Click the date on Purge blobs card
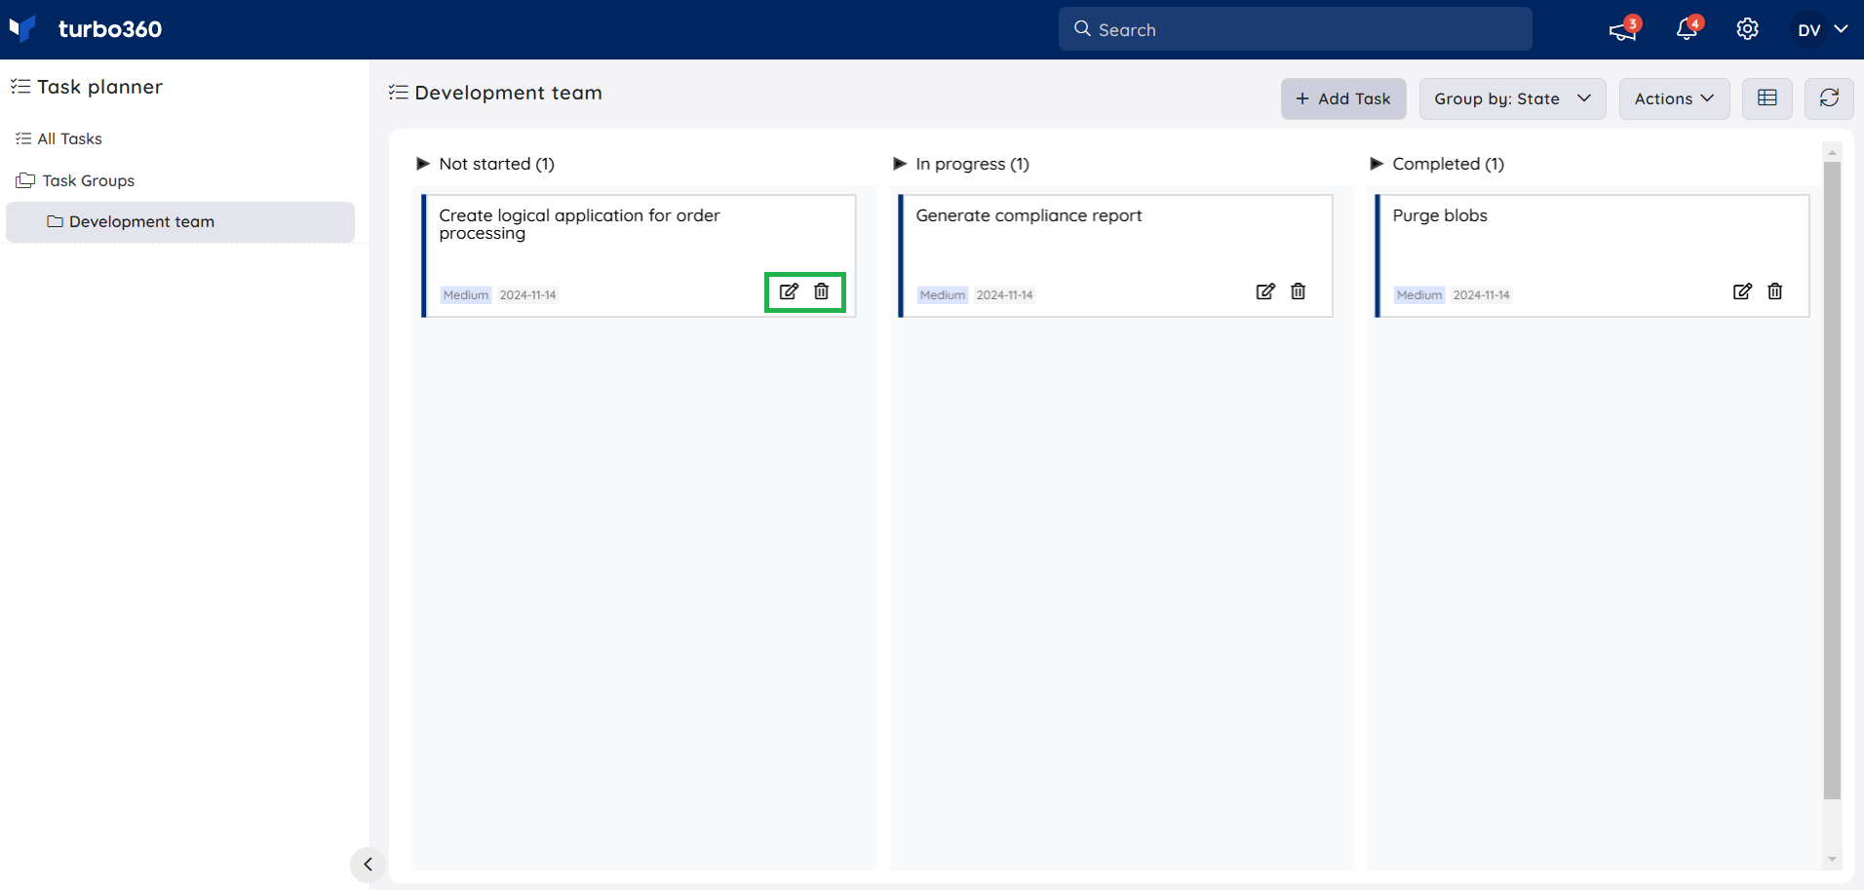Image resolution: width=1864 pixels, height=890 pixels. coord(1481,294)
